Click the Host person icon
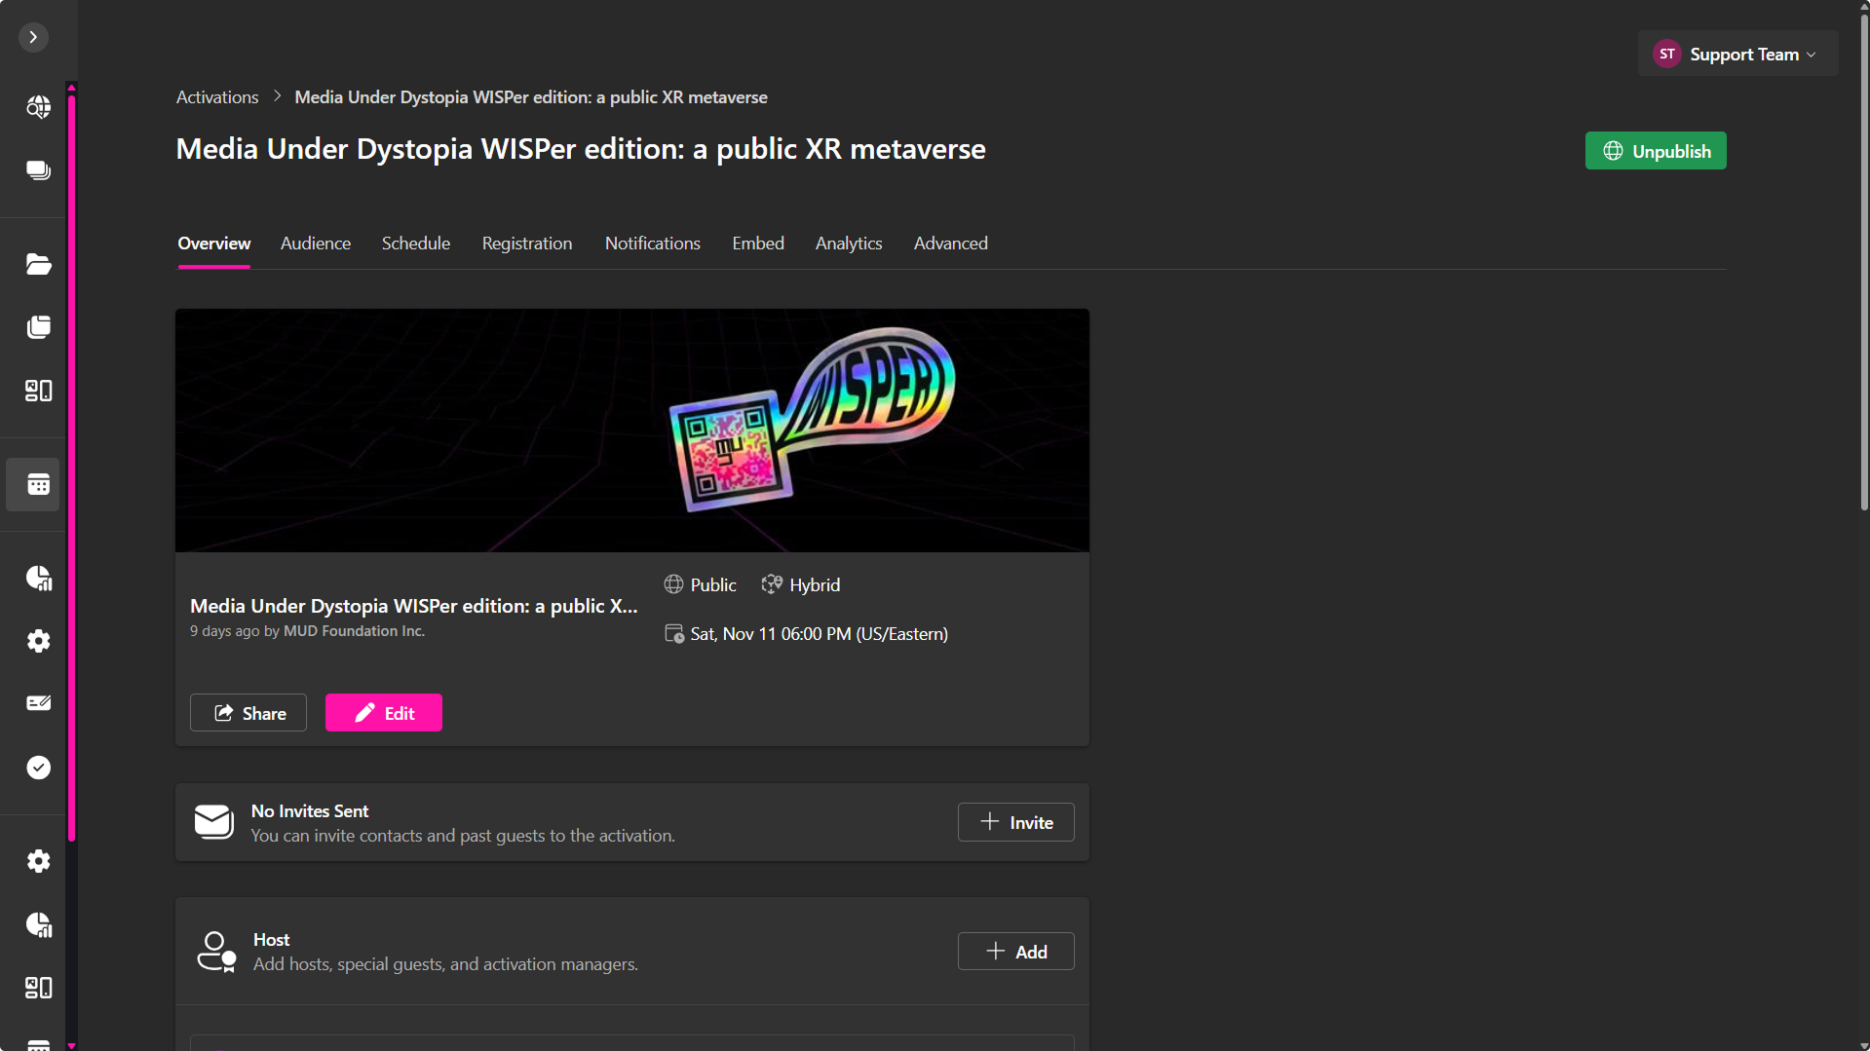1870x1051 pixels. tap(215, 952)
